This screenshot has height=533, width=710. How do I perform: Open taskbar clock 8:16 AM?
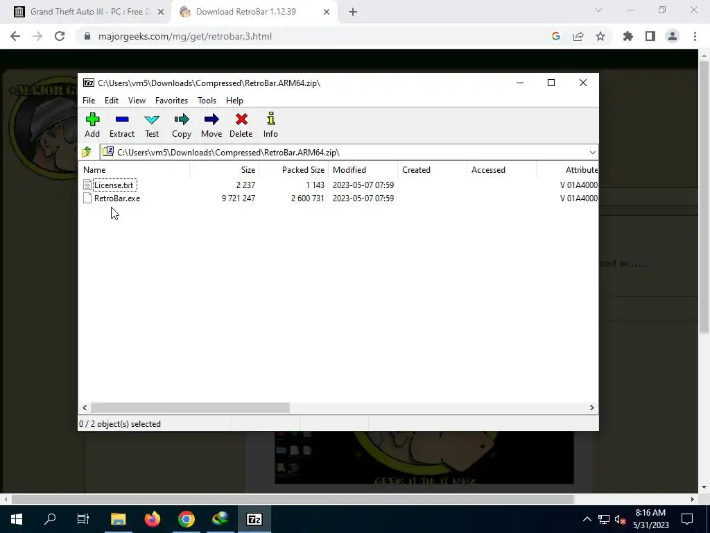(x=650, y=519)
